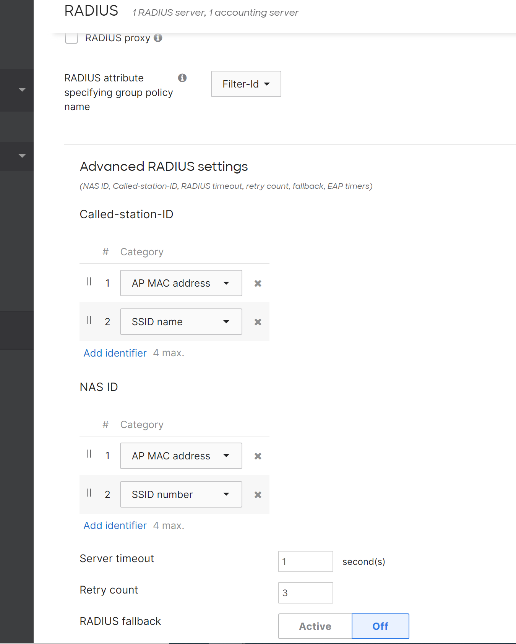
Task: Add identifier under Called-station-ID
Action: 115,353
